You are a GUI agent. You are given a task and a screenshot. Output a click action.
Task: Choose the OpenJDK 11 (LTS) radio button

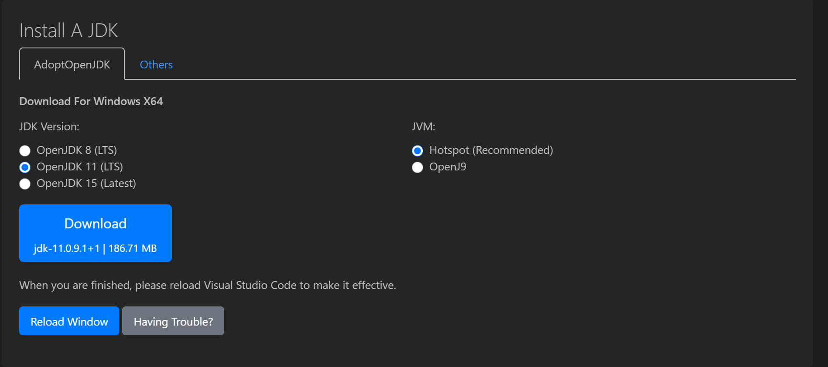click(25, 167)
